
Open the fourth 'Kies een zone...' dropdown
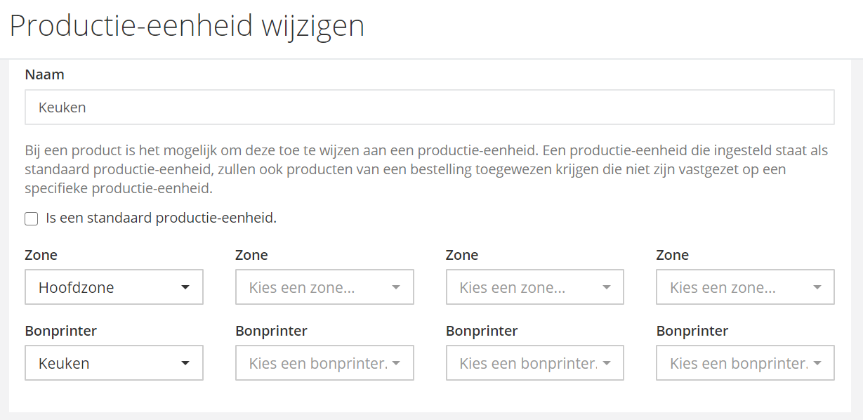pyautogui.click(x=745, y=287)
